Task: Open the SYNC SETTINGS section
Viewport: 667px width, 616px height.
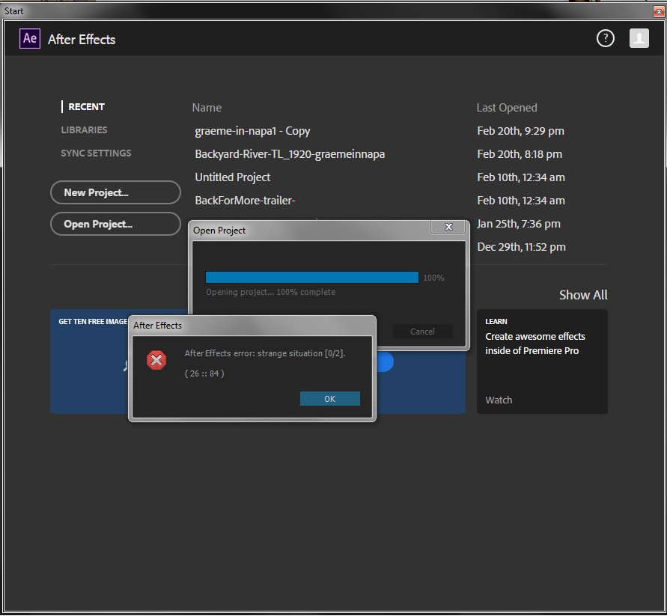Action: point(97,153)
